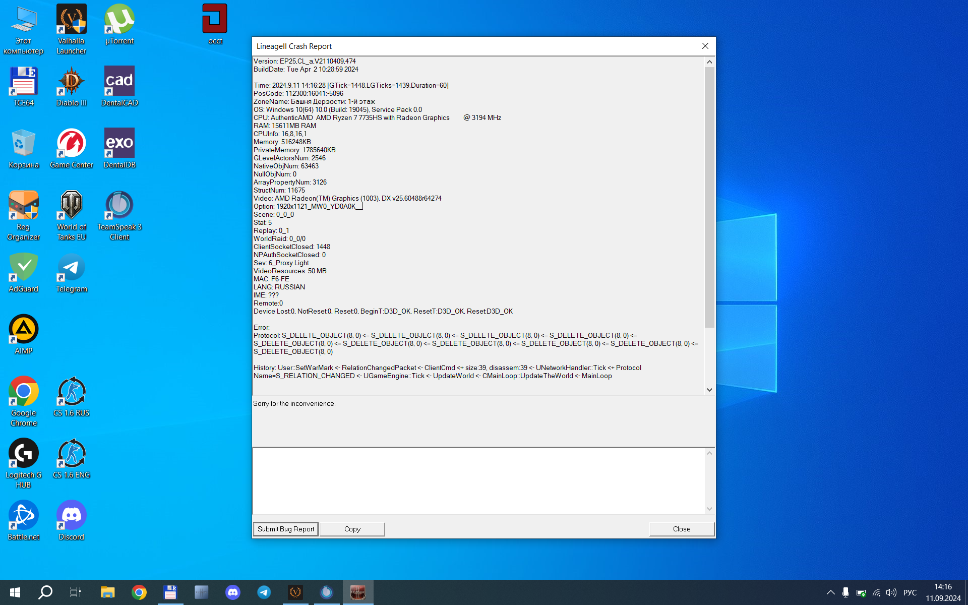Click the Submit Bug Report button

[285, 529]
